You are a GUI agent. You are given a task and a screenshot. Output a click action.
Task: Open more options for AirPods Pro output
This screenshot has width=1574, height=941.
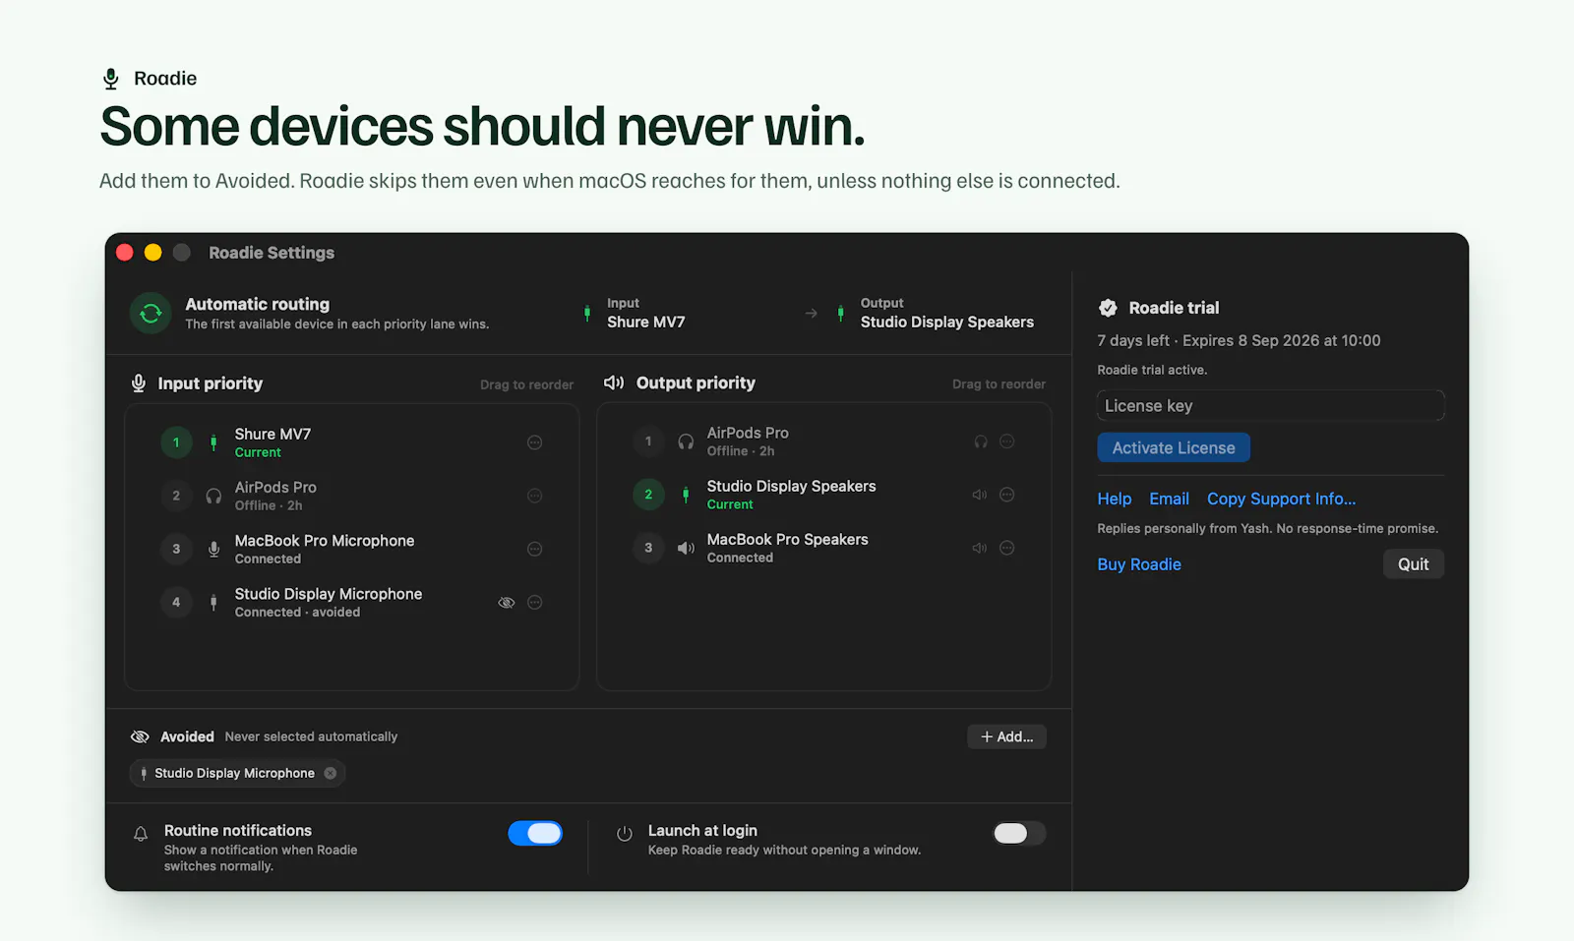click(x=1007, y=441)
